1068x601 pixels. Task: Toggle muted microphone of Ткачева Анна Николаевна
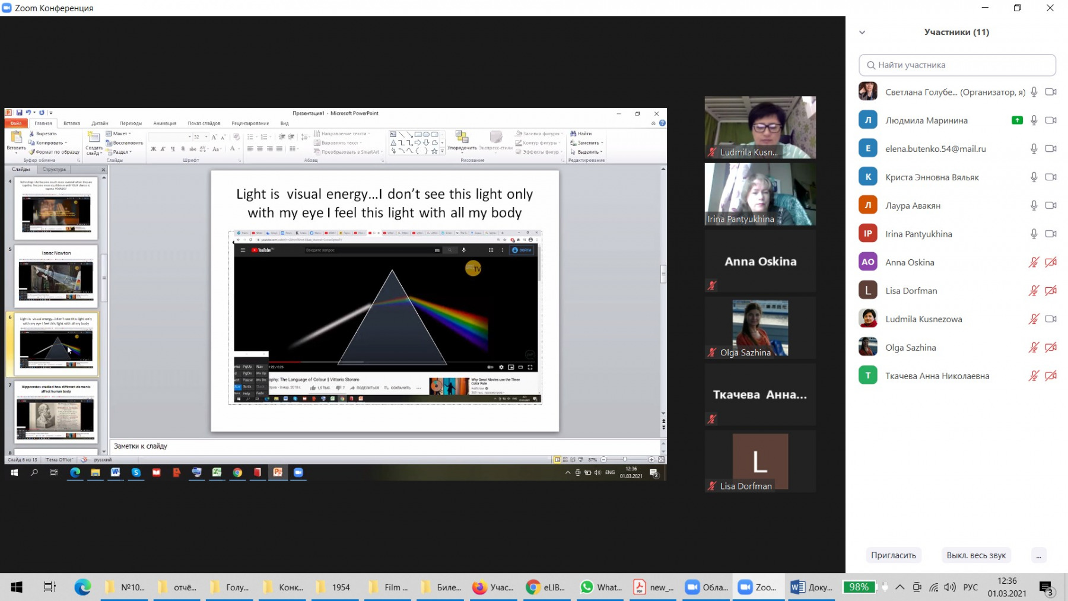[x=1034, y=376]
